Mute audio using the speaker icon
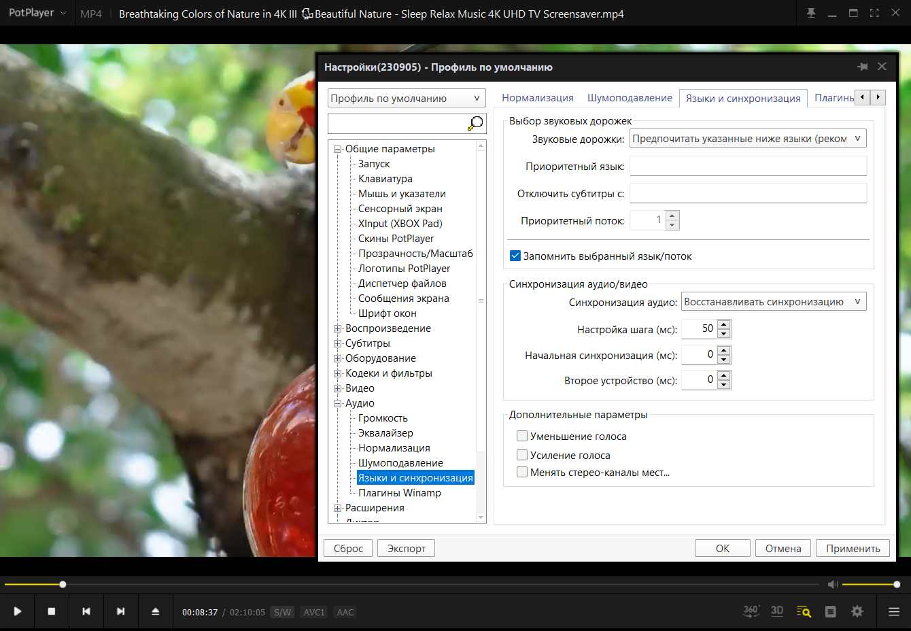The image size is (911, 631). pos(833,584)
